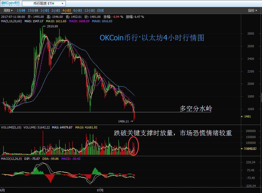Click the MA(5,10,20,60) indicator label
Screen dimensions: 262x193
tap(12, 21)
